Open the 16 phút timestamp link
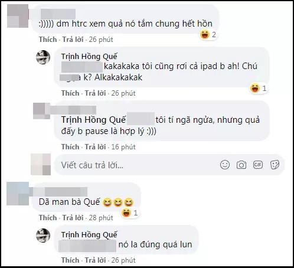The width and height of the screenshot is (294, 268). 123,147
